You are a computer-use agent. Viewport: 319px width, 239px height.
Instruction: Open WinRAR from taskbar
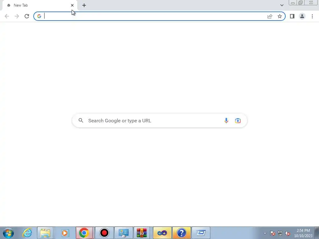pos(142,233)
